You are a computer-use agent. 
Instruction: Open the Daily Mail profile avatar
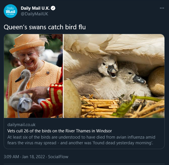click(x=11, y=11)
